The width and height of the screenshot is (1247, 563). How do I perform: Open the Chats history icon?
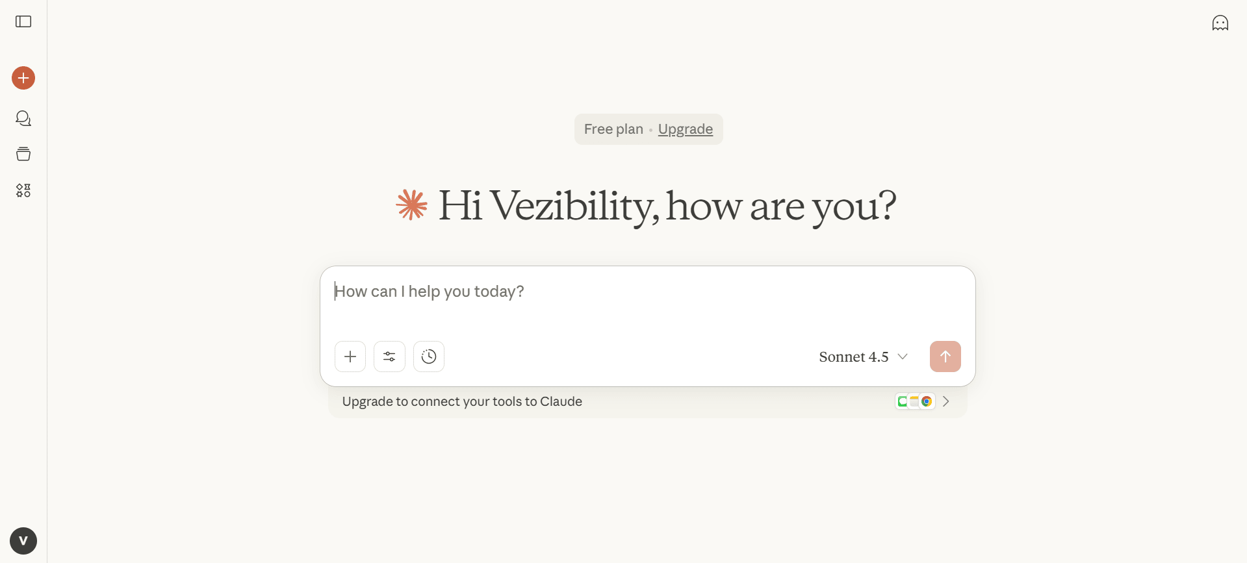23,118
